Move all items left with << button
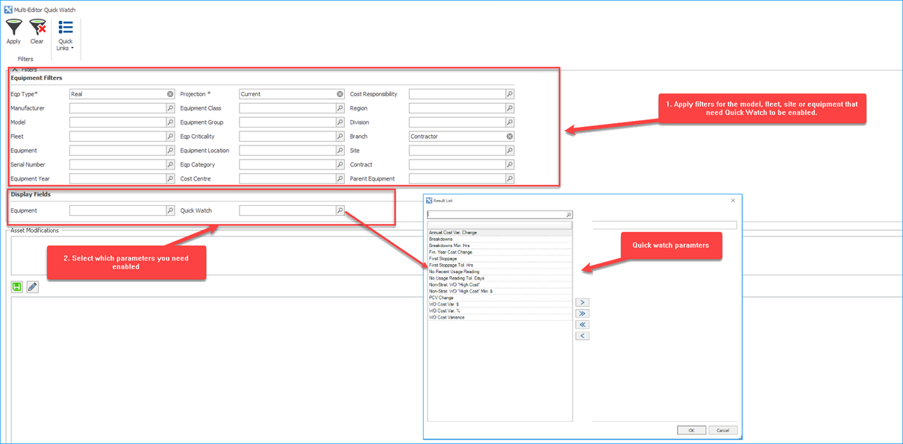 click(x=583, y=325)
